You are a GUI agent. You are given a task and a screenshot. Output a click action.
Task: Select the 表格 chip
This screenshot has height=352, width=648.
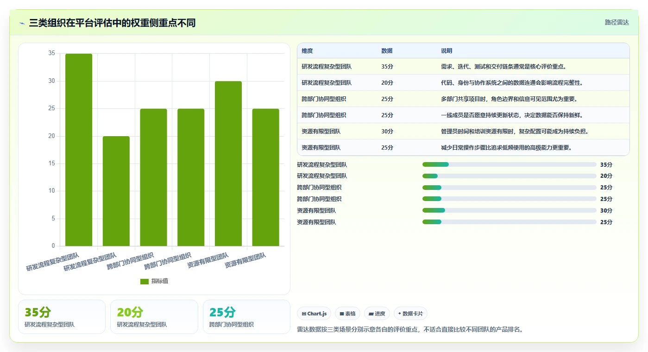[347, 314]
